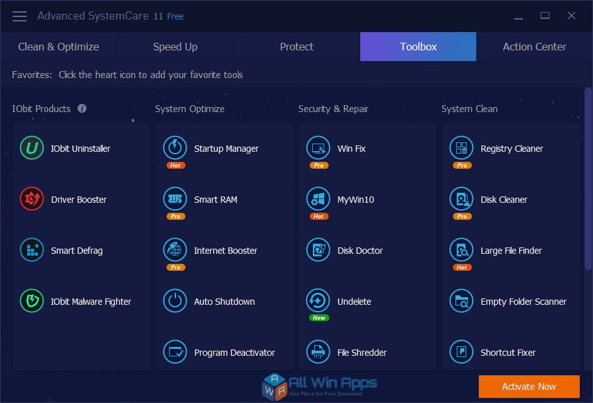Open the Registry Cleaner text label
The width and height of the screenshot is (593, 403).
tap(512, 149)
